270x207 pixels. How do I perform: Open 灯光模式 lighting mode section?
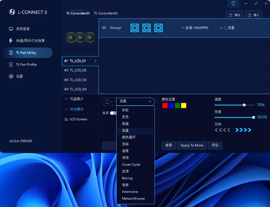coord(80,109)
